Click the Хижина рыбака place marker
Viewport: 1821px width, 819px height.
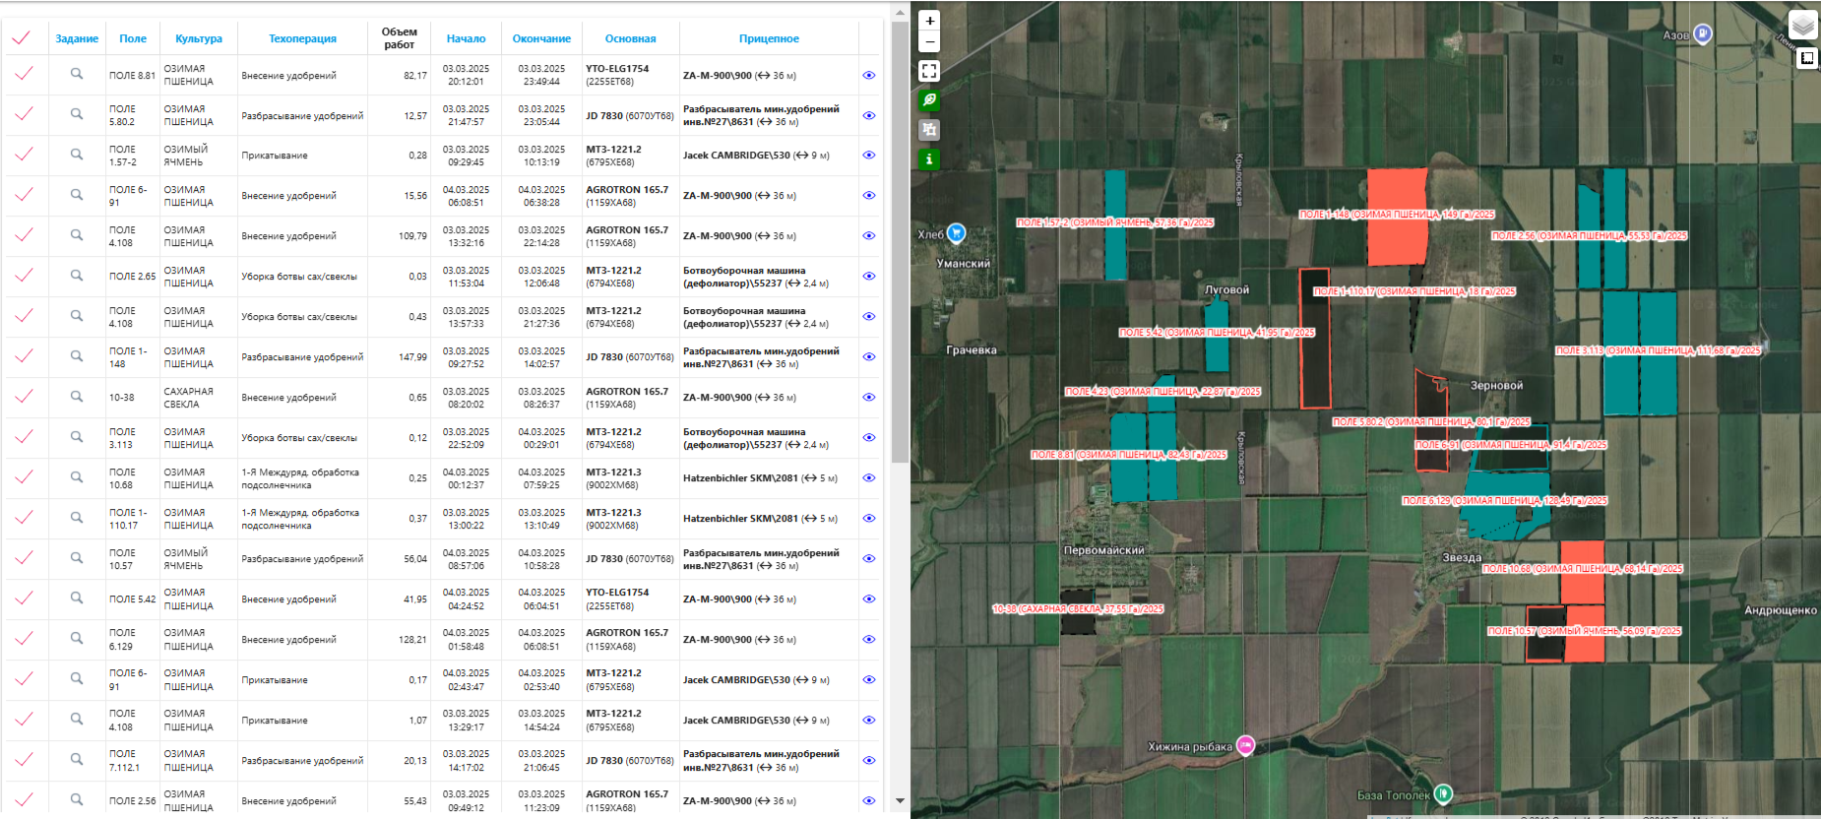pyautogui.click(x=1245, y=745)
